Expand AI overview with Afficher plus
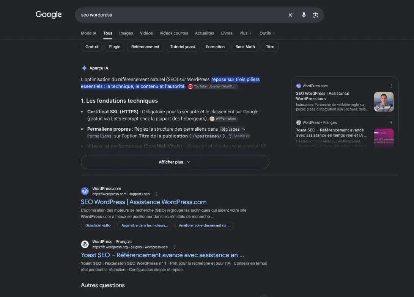Screen dimensions: 414x297 point(175,162)
